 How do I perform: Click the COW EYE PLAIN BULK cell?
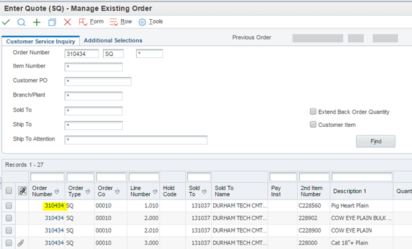coord(361,218)
